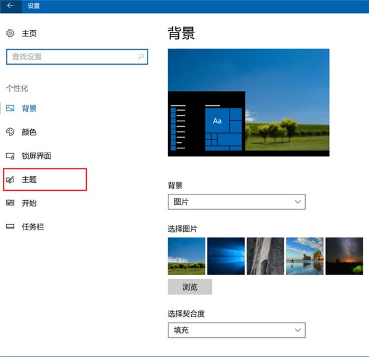Viewport: 369px width, 357px height.
Task: Go to the 锁屏界面 settings page
Action: tap(36, 156)
